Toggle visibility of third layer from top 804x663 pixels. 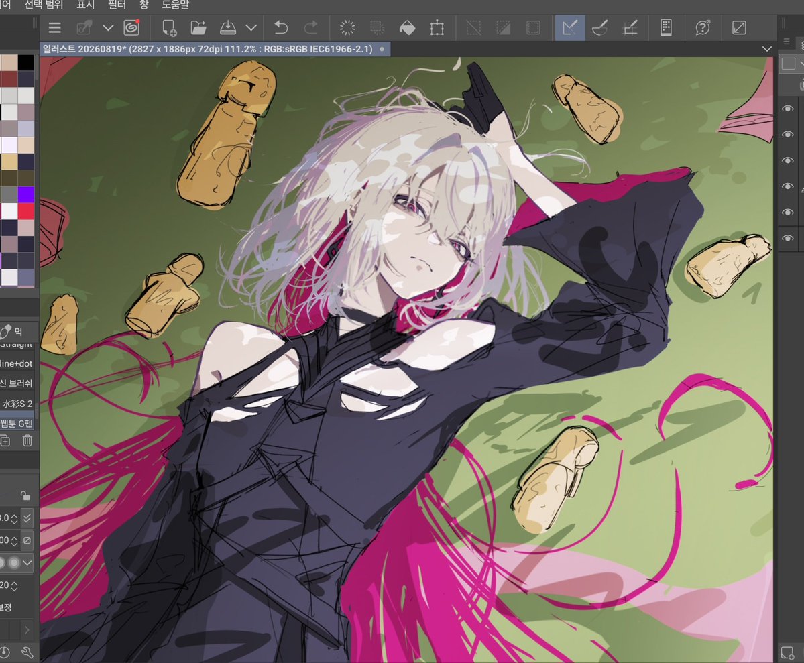coord(788,160)
